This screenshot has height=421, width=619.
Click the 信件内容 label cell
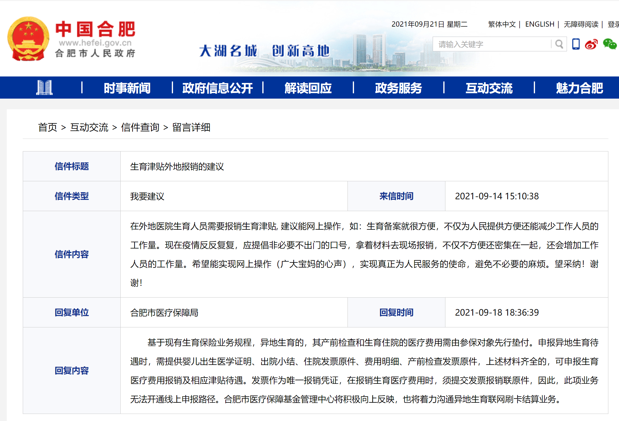72,254
